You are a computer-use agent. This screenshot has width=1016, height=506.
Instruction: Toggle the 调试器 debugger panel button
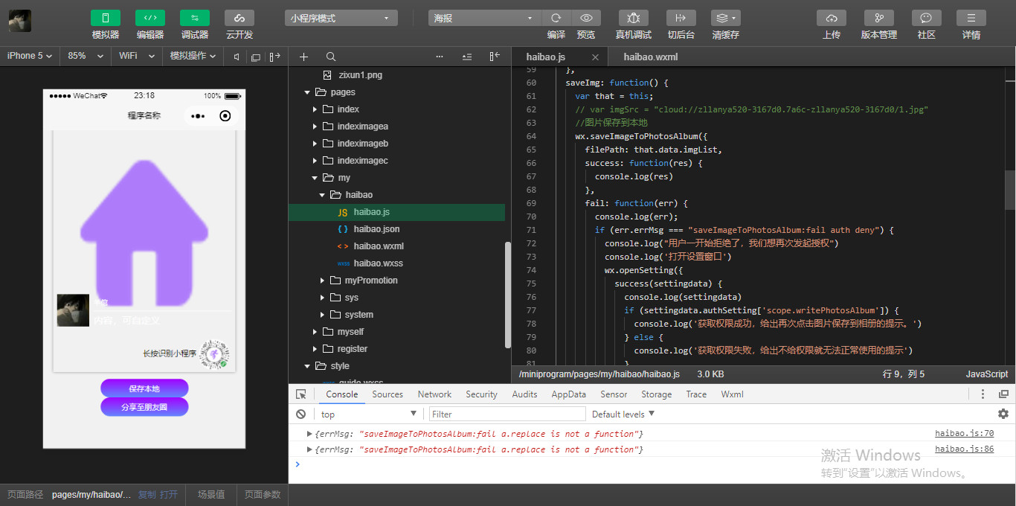[194, 18]
